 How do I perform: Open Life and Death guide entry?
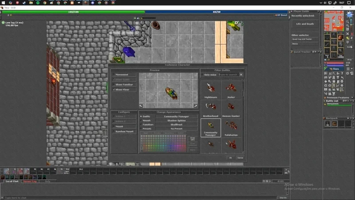coord(305,24)
